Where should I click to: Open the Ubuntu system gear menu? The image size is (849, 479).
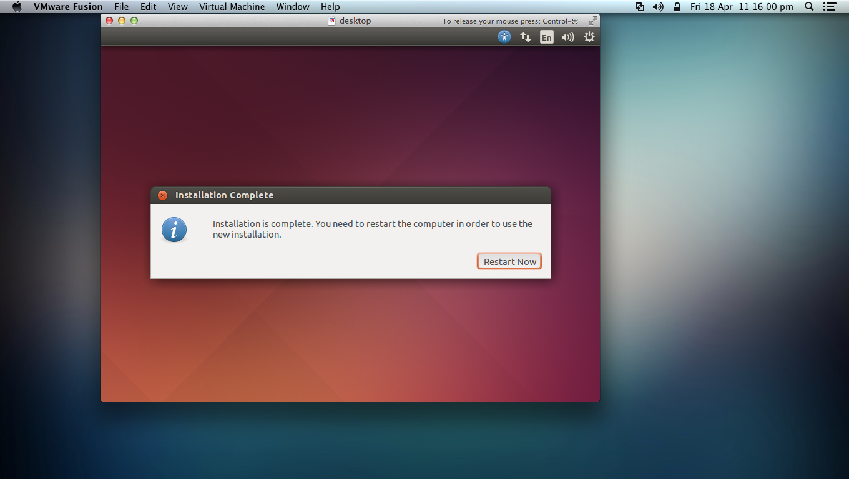pos(589,37)
